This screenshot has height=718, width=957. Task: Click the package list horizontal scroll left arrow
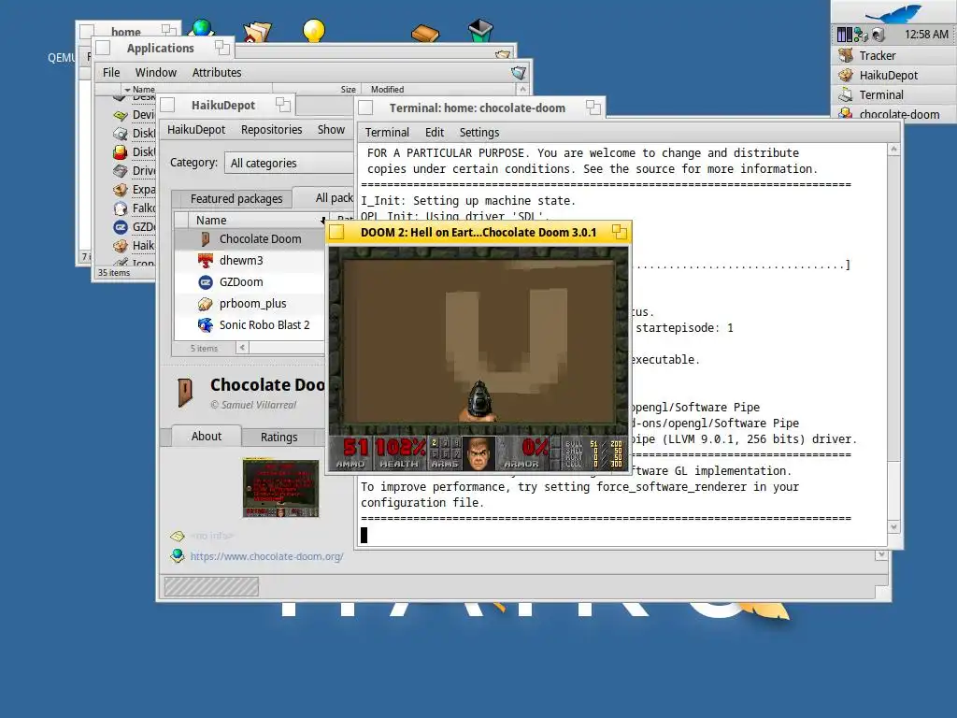pyautogui.click(x=242, y=348)
